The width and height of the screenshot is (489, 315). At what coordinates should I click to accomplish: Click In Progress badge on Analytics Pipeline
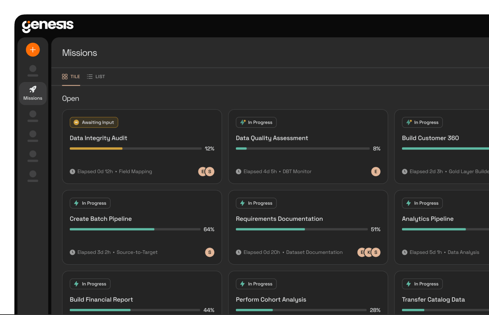pyautogui.click(x=422, y=203)
